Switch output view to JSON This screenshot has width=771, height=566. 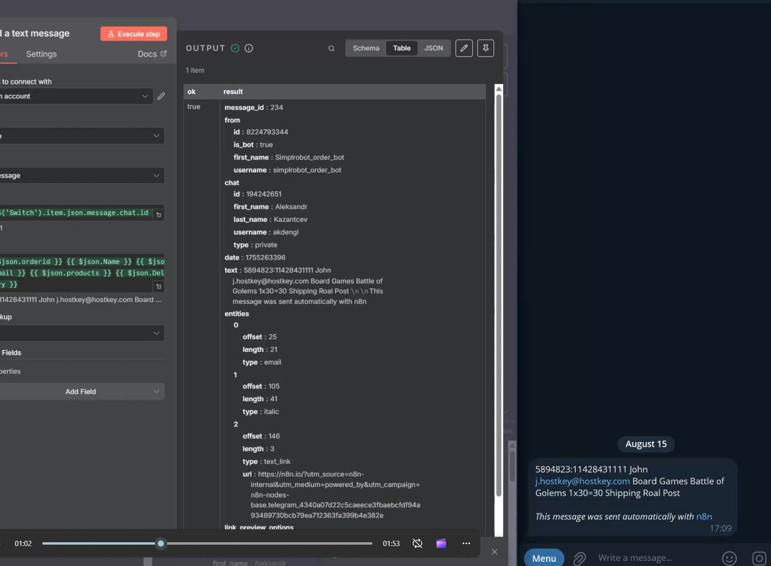click(x=433, y=48)
